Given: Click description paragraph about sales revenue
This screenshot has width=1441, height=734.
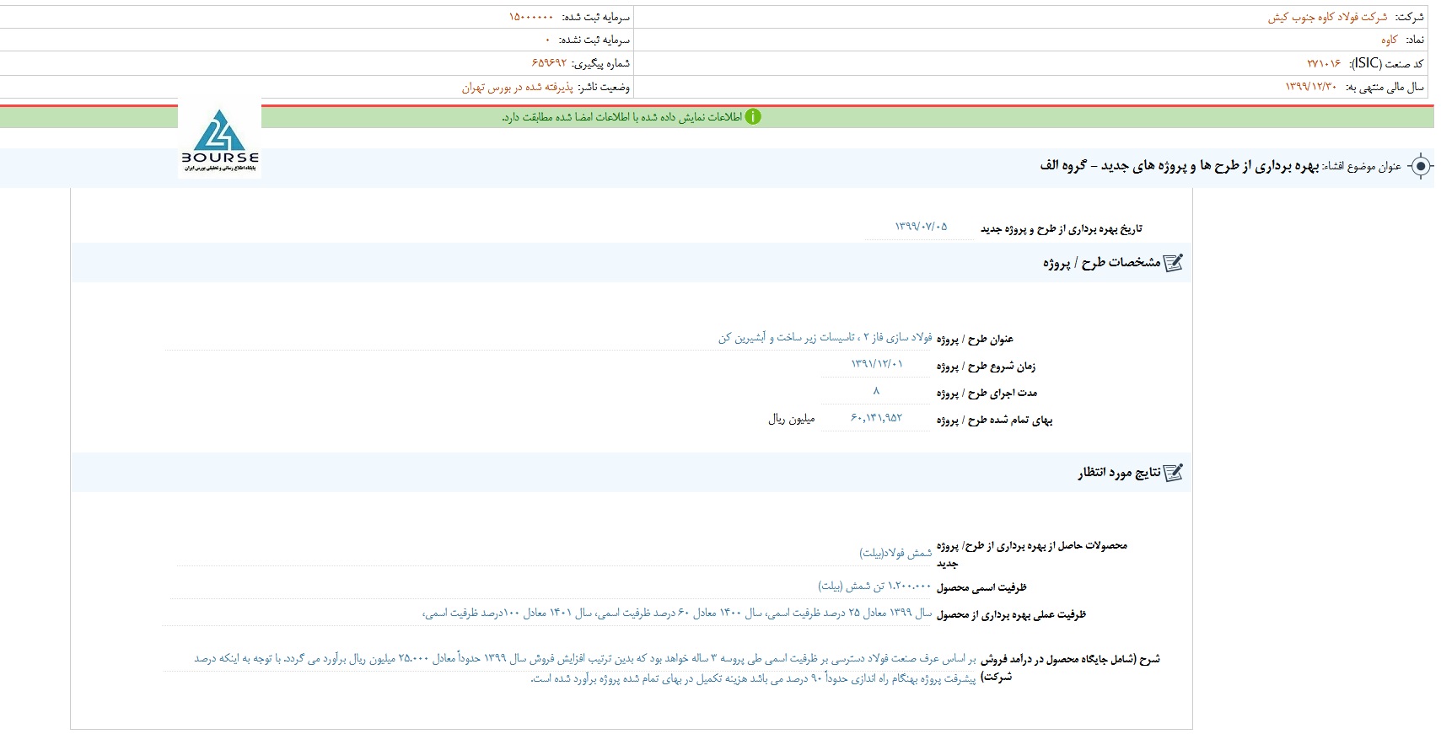Looking at the screenshot, I should coord(584,668).
